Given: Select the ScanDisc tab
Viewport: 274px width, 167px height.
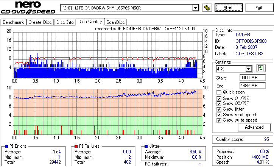Looking at the screenshot, I should click(115, 22).
